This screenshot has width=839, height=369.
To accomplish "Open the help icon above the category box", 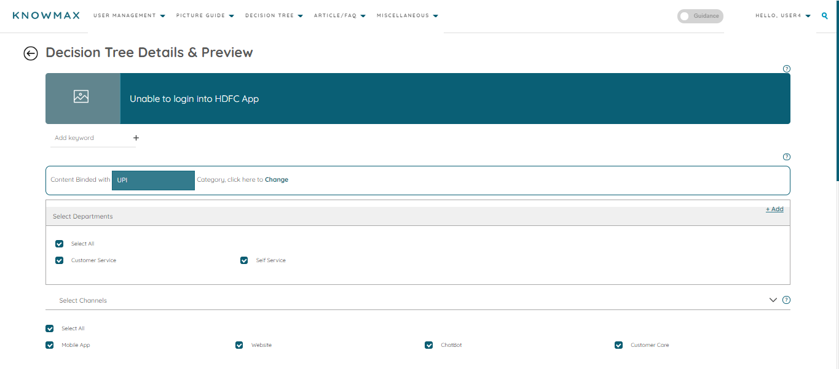I will tap(787, 157).
